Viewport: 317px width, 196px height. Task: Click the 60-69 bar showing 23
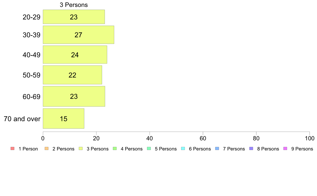(74, 96)
